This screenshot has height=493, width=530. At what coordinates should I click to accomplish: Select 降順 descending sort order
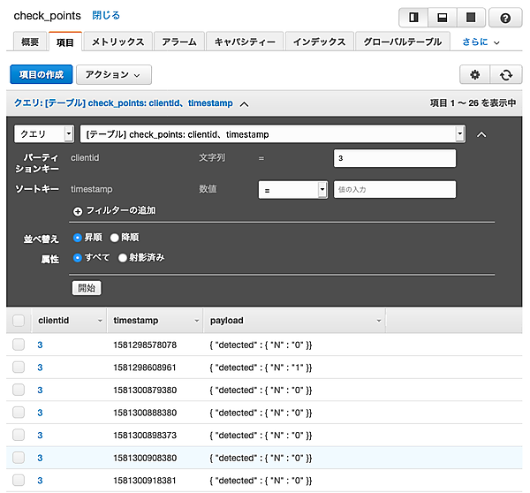(115, 238)
